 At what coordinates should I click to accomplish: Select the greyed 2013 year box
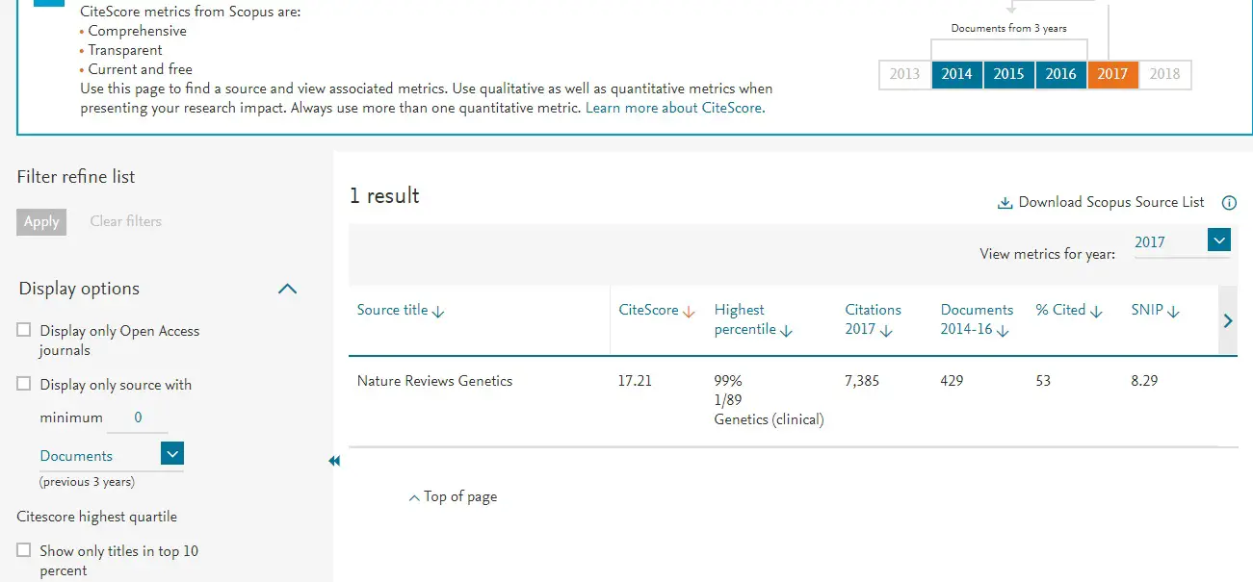904,74
